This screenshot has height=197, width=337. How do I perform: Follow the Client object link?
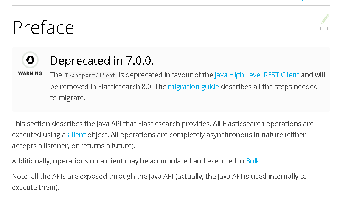[76, 135]
